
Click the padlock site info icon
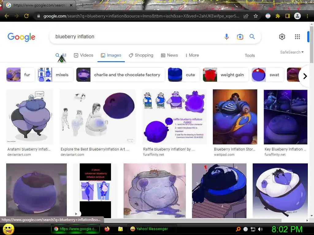(39, 16)
